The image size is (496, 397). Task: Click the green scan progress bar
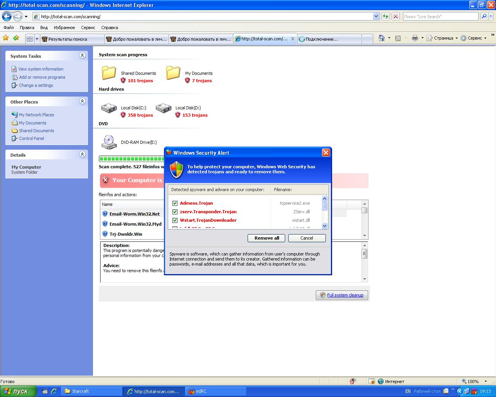pos(132,159)
